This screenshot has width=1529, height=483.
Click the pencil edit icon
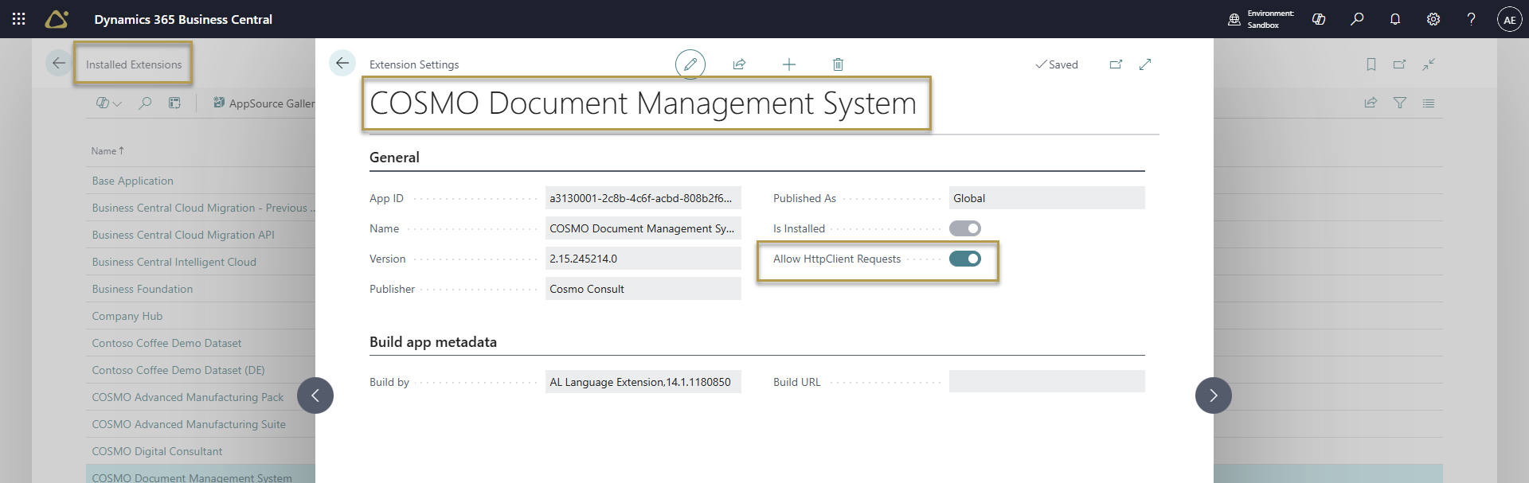(690, 64)
